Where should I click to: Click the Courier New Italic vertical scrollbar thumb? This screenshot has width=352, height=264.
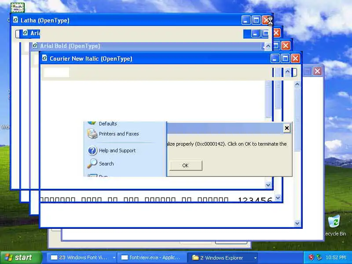tap(297, 120)
